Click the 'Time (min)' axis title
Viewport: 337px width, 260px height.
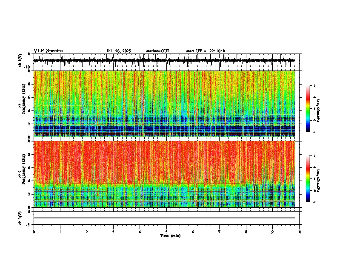170,236
